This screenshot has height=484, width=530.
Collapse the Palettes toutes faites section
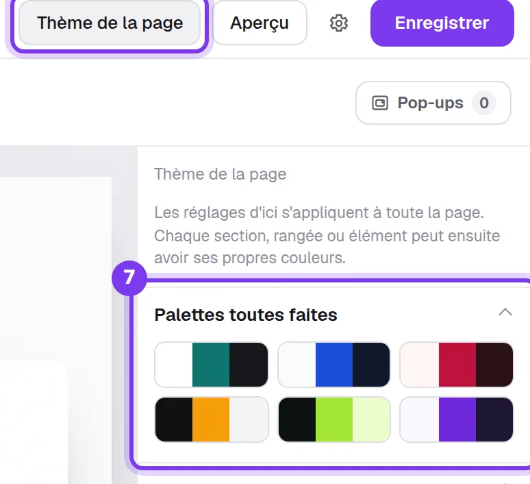(505, 312)
